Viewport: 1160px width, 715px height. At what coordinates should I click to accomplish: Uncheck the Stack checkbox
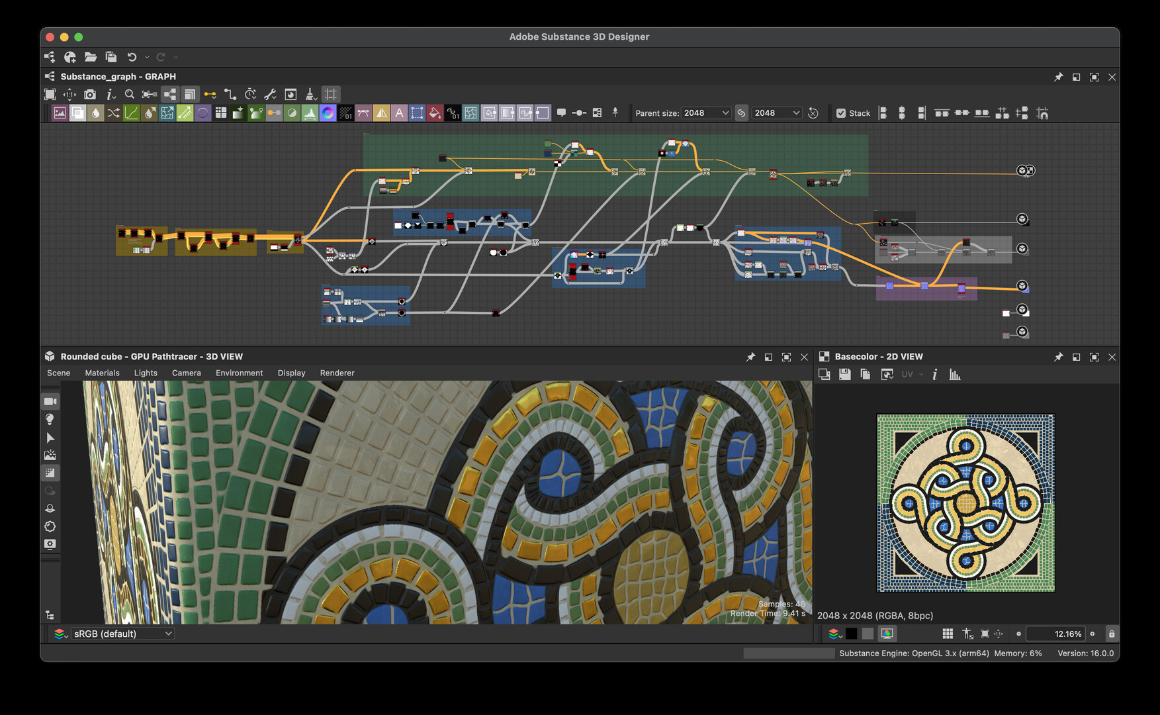pyautogui.click(x=841, y=113)
